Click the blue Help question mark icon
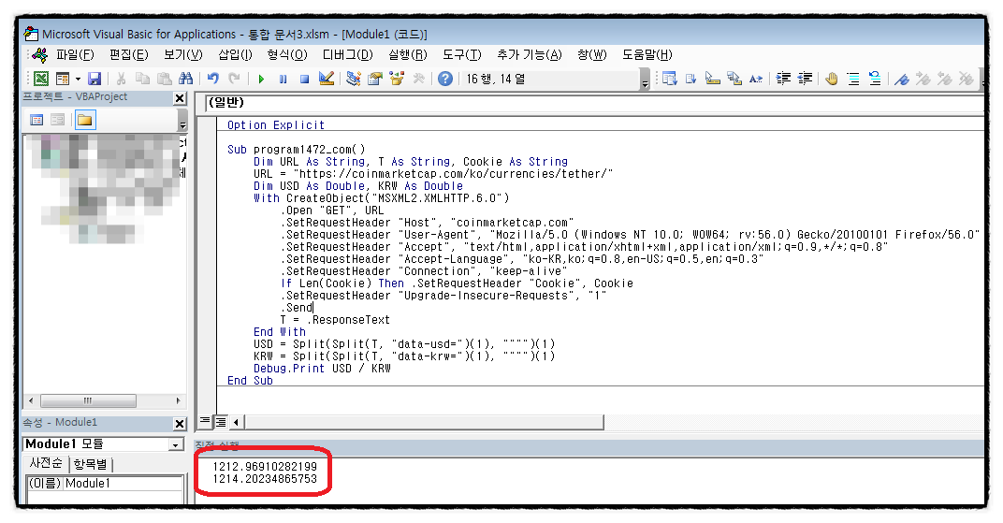Screen dimensions: 1003x523 coord(445,80)
